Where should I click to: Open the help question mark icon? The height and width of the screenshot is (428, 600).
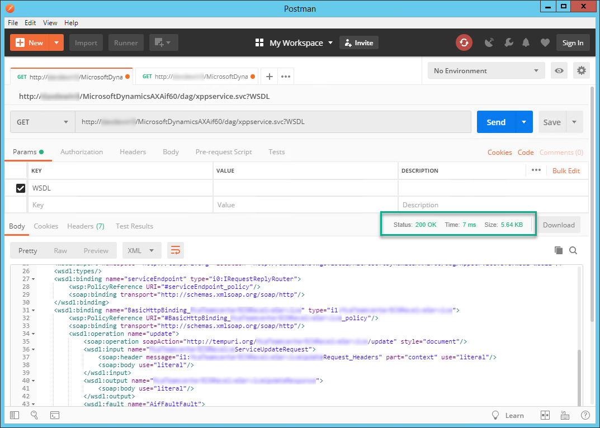(x=585, y=415)
